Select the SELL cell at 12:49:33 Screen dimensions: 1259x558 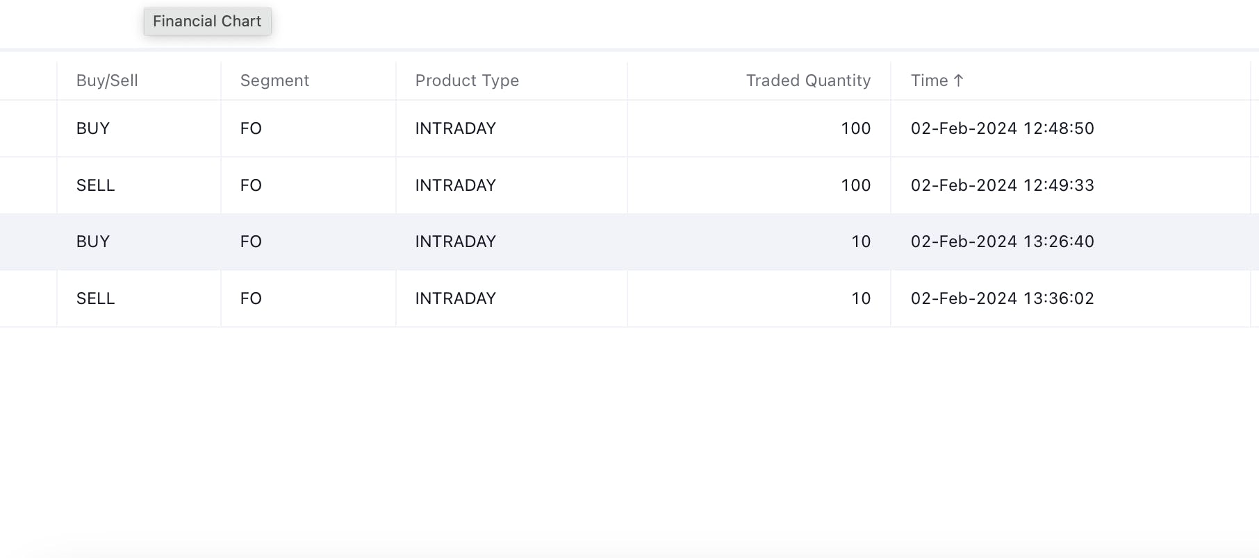tap(95, 185)
